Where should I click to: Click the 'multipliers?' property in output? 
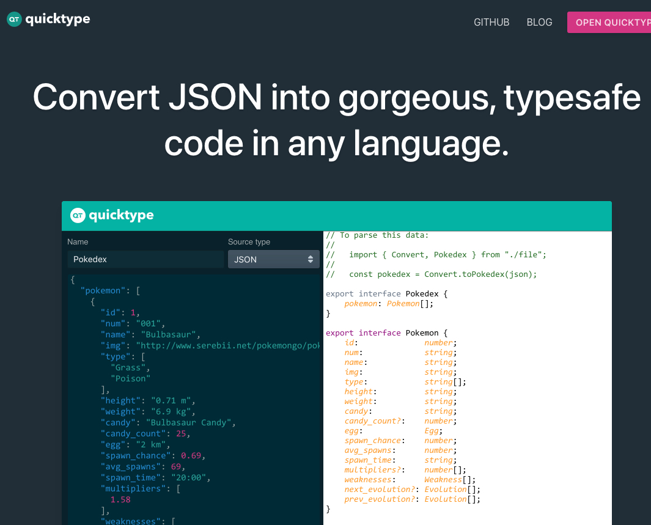pos(373,470)
